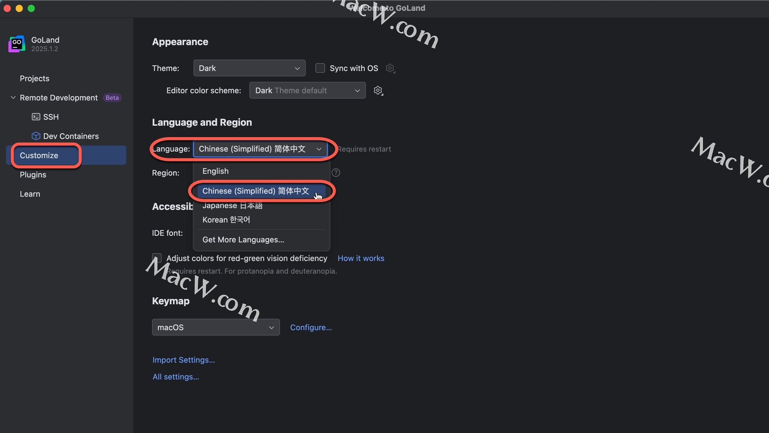Click the Region label
The width and height of the screenshot is (769, 433).
click(166, 173)
